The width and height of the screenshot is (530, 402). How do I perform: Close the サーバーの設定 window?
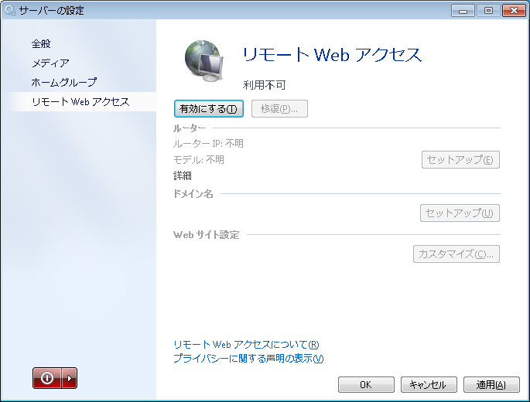[x=514, y=11]
